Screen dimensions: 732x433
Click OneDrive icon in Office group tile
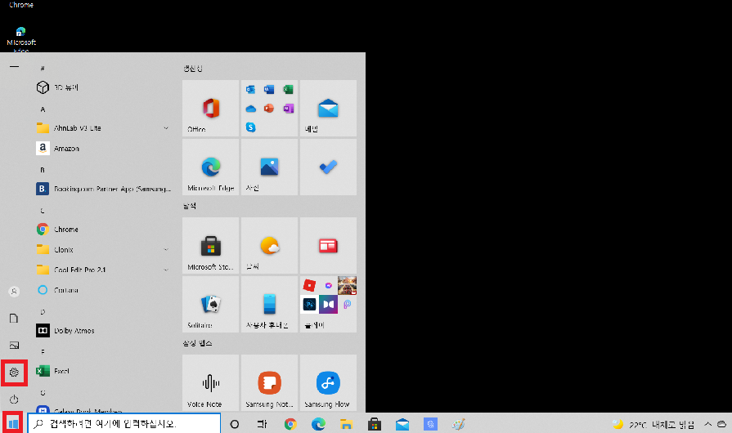251,108
